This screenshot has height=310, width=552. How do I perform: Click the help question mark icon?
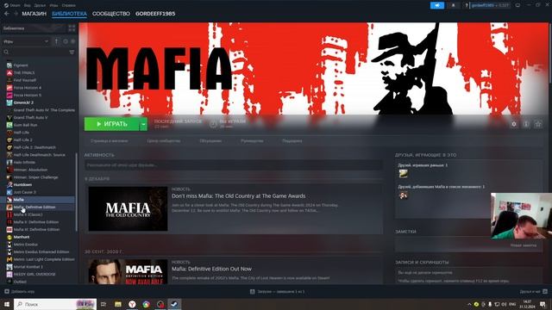[x=467, y=5]
